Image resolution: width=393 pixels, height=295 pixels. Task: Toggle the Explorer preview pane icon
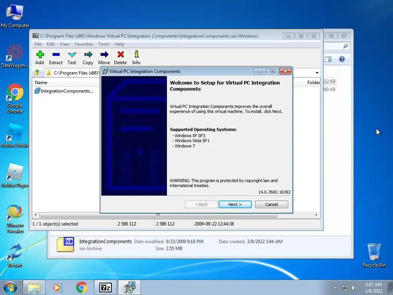[x=328, y=59]
